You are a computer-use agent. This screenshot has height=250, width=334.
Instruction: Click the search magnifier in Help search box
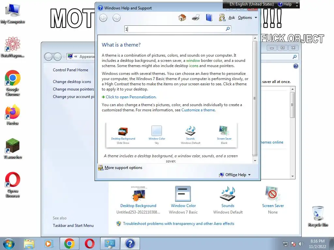point(228,29)
